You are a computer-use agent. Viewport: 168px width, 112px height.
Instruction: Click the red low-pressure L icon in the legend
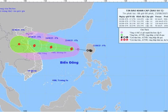click(x=127, y=40)
